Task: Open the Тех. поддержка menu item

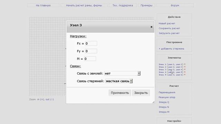Action: (x=123, y=6)
